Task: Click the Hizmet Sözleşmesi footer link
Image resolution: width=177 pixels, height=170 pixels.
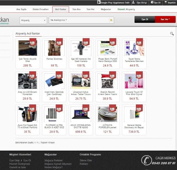Action: click(20, 164)
